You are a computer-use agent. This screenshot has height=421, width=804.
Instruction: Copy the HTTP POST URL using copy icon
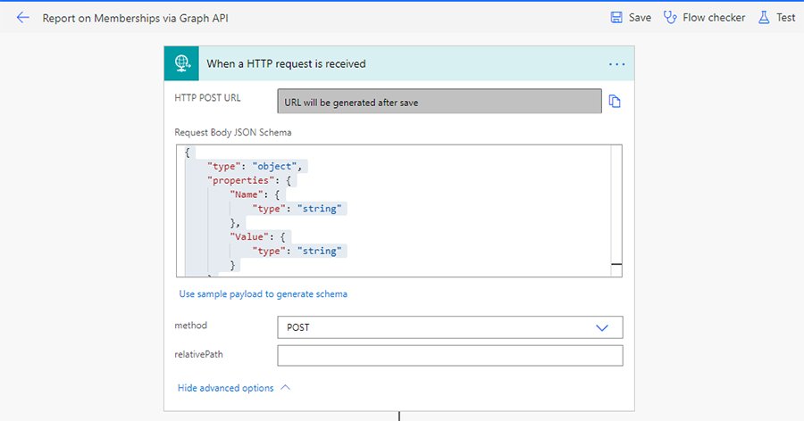click(615, 102)
